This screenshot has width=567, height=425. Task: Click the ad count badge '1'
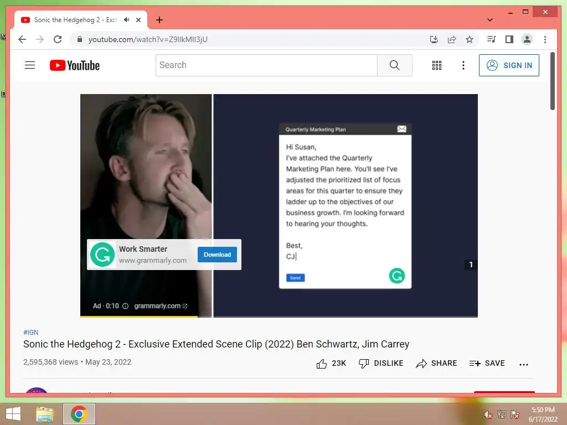(x=471, y=265)
